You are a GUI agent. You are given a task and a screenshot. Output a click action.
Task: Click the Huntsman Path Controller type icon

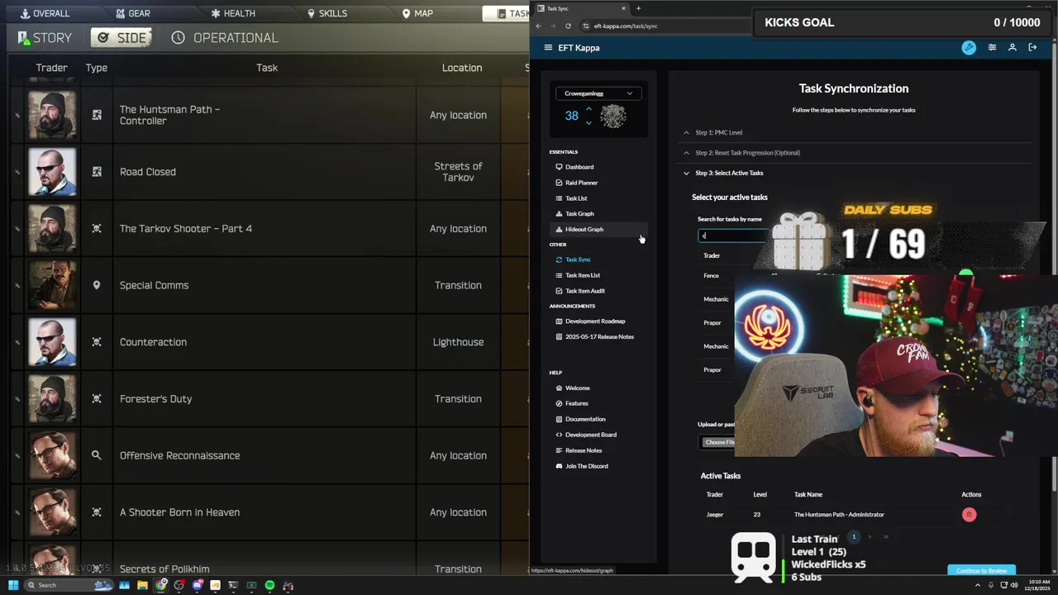click(x=97, y=115)
